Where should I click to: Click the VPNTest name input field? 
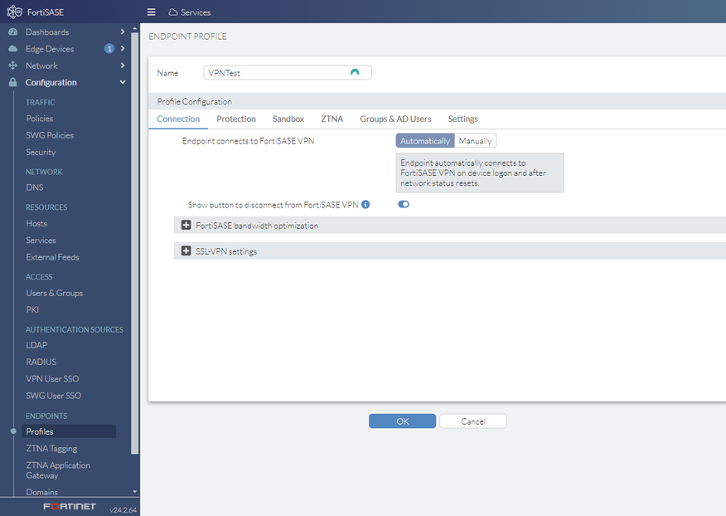coord(273,72)
